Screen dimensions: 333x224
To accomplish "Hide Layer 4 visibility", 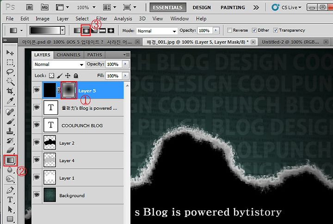I will pos(37,160).
